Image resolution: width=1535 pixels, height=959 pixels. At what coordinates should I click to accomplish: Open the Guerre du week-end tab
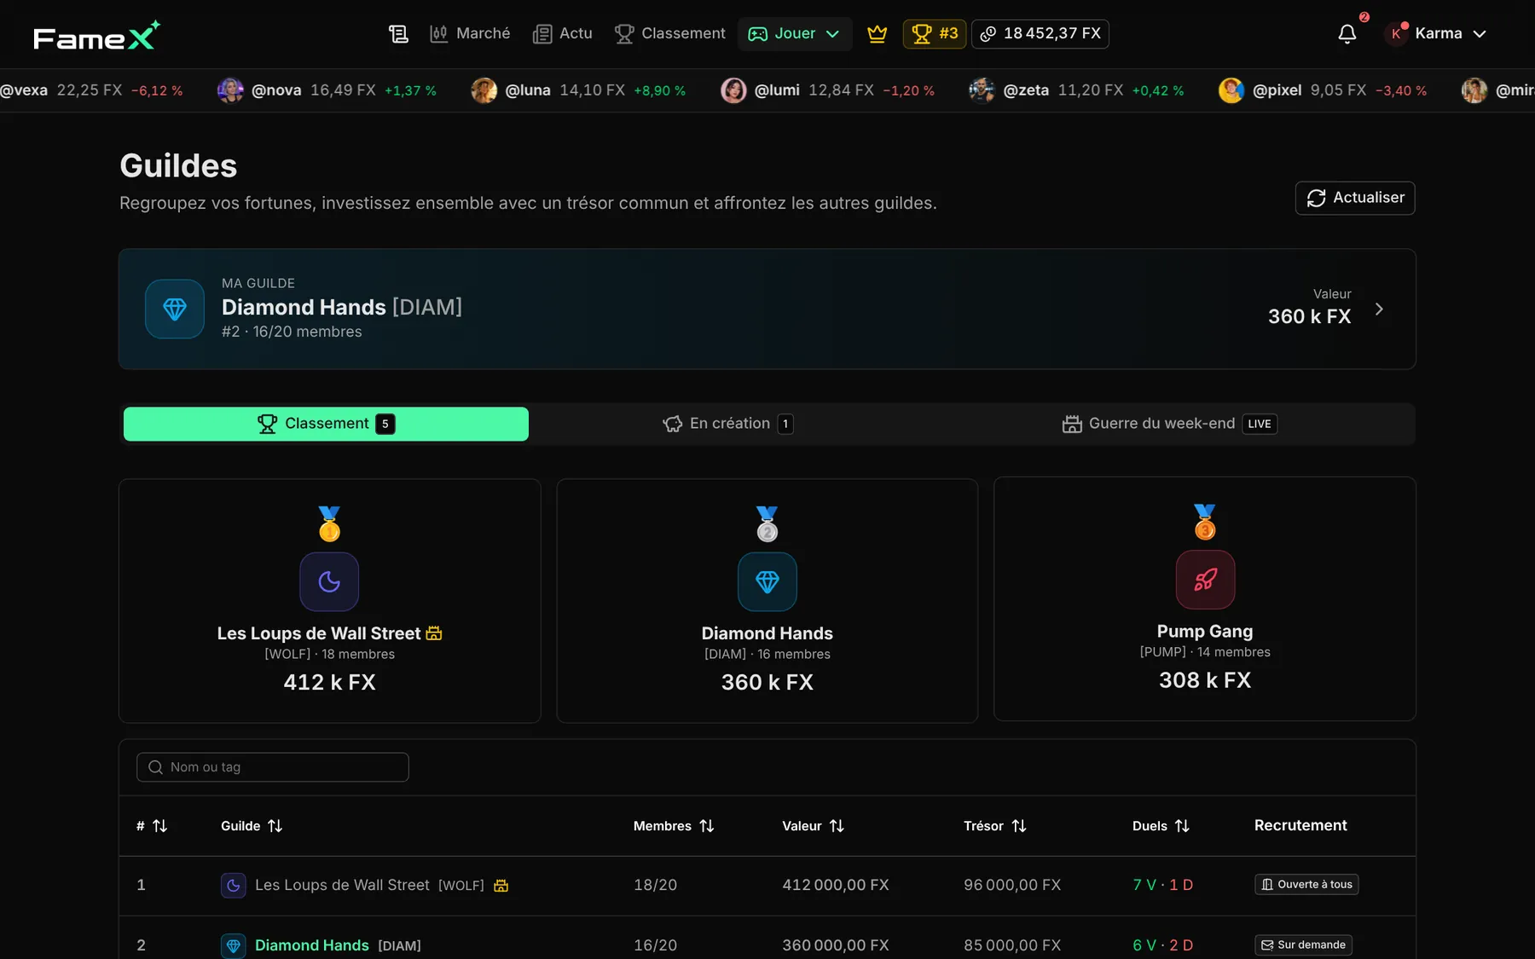point(1169,424)
